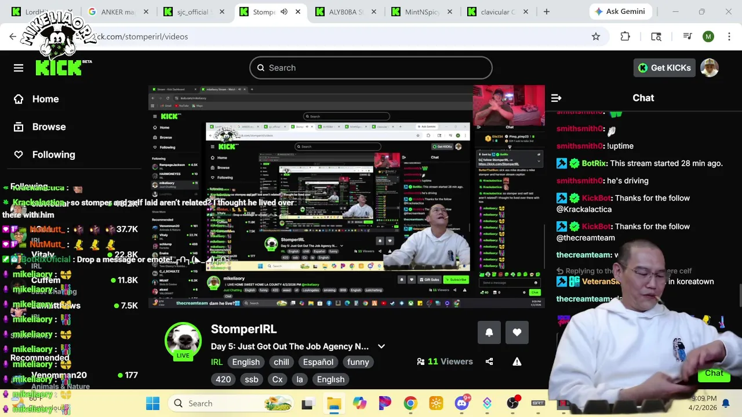Toggle stream notifications with the bell button
Image resolution: width=742 pixels, height=417 pixels.
coord(489,332)
